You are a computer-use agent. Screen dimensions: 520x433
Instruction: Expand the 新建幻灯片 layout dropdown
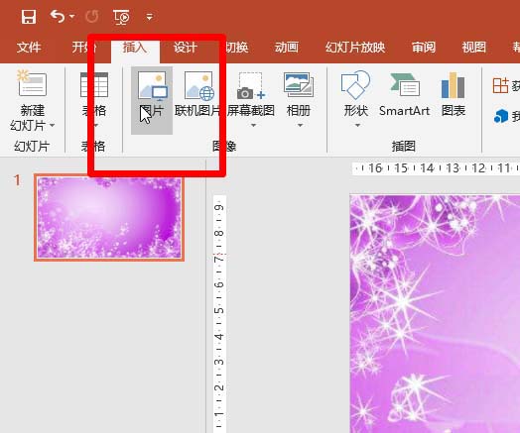pos(52,126)
